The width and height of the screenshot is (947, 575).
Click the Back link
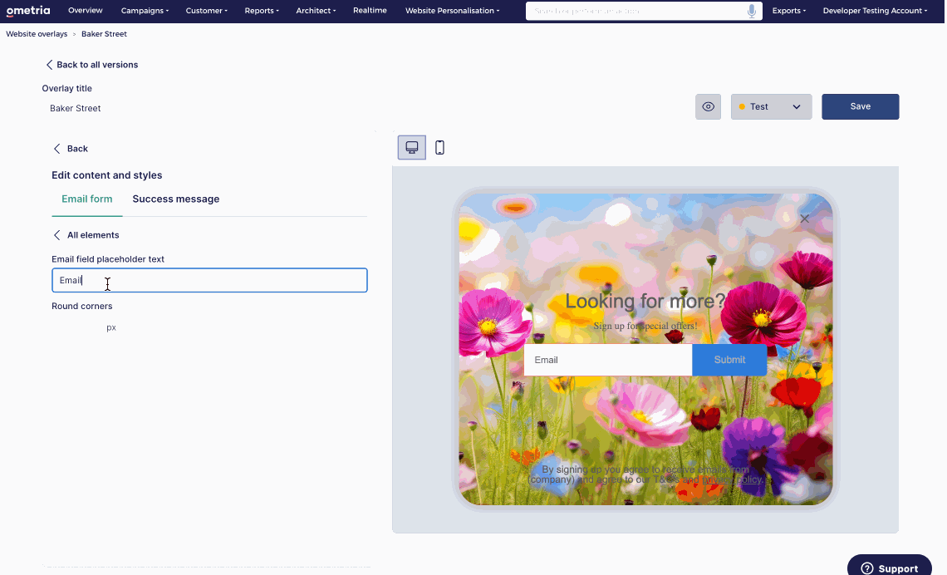coord(71,149)
